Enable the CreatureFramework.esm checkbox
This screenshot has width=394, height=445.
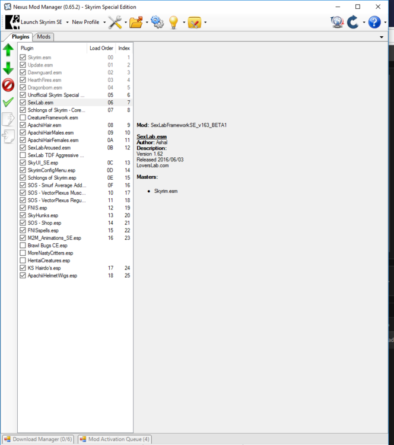pos(23,117)
